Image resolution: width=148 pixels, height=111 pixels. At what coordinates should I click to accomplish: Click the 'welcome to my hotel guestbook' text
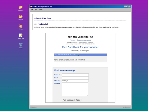point(77,27)
